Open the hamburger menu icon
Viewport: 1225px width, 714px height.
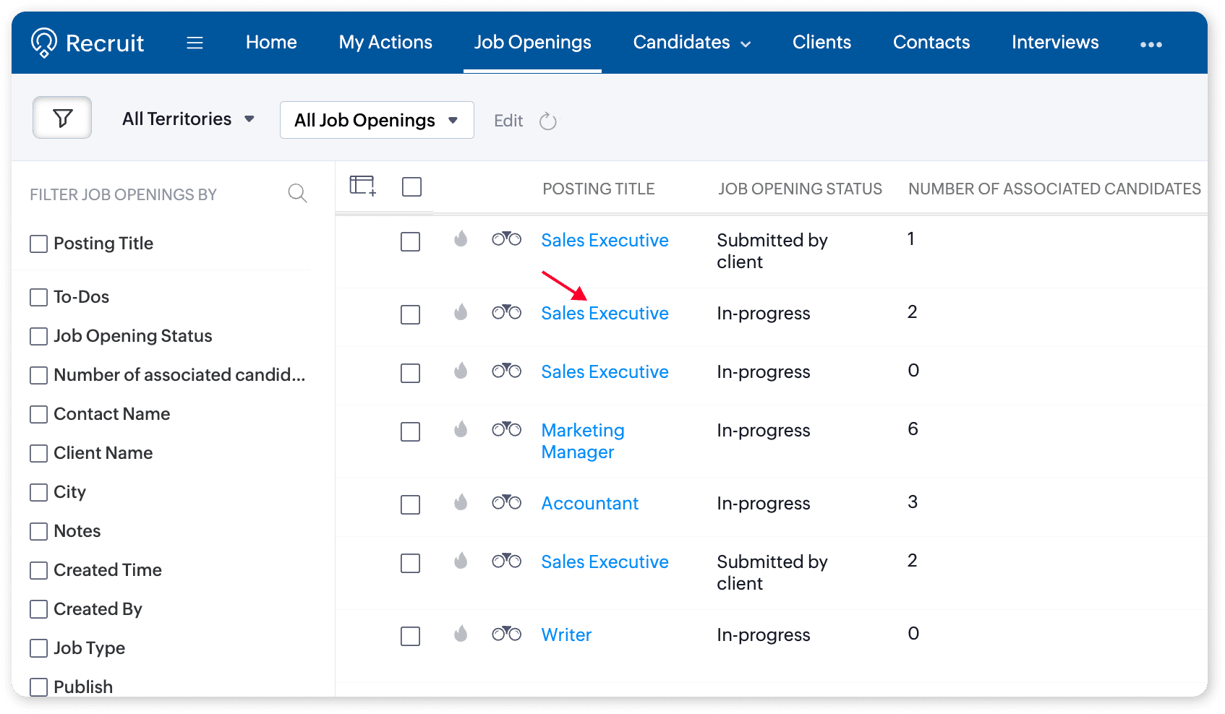coord(195,43)
